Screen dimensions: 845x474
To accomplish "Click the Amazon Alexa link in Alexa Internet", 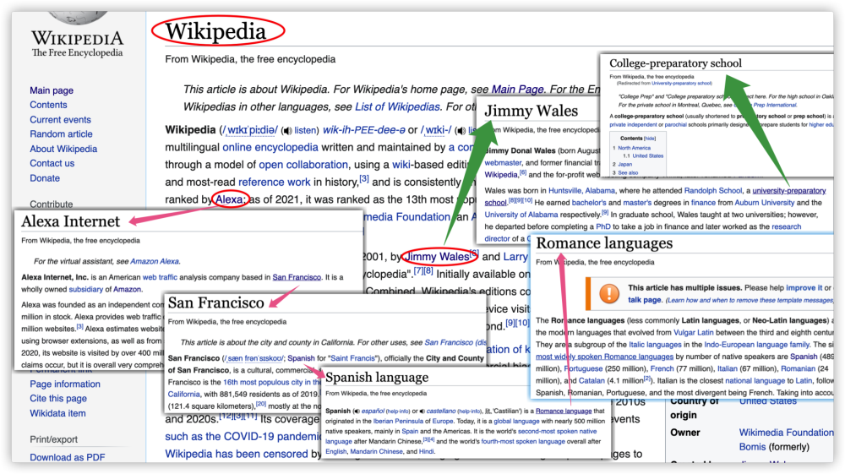I will 154,261.
